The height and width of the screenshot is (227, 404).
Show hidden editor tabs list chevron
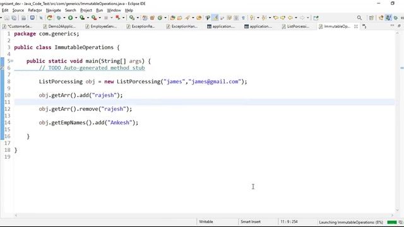(x=364, y=26)
